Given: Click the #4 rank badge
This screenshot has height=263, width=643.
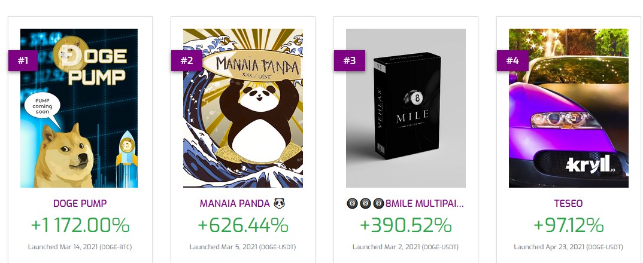Looking at the screenshot, I should point(512,60).
